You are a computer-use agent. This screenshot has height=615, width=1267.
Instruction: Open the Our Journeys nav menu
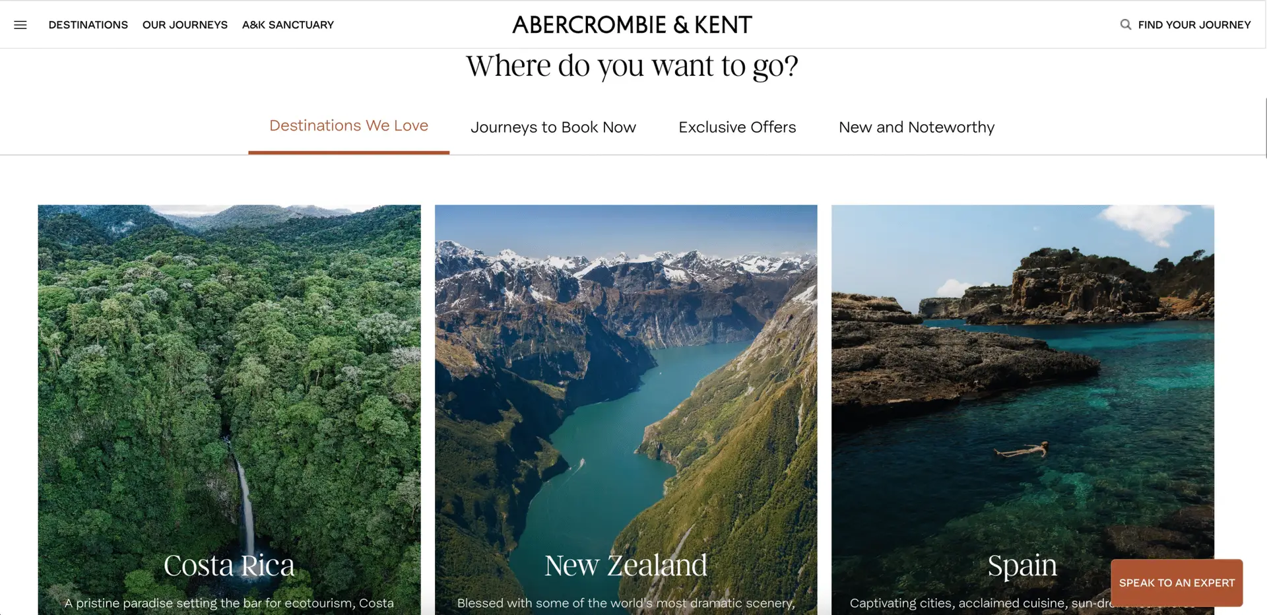pos(185,25)
